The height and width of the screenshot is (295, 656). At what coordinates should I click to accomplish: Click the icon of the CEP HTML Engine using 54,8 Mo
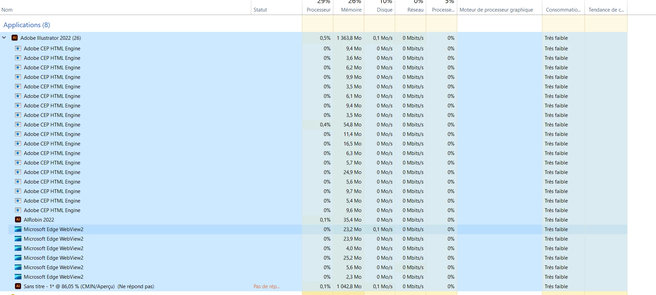[18, 124]
